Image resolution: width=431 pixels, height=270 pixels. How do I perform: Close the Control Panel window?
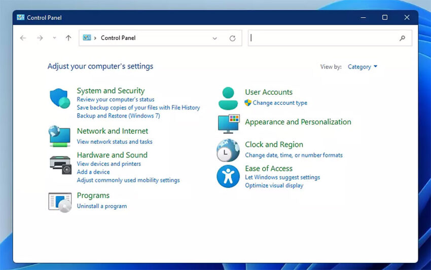tap(407, 18)
